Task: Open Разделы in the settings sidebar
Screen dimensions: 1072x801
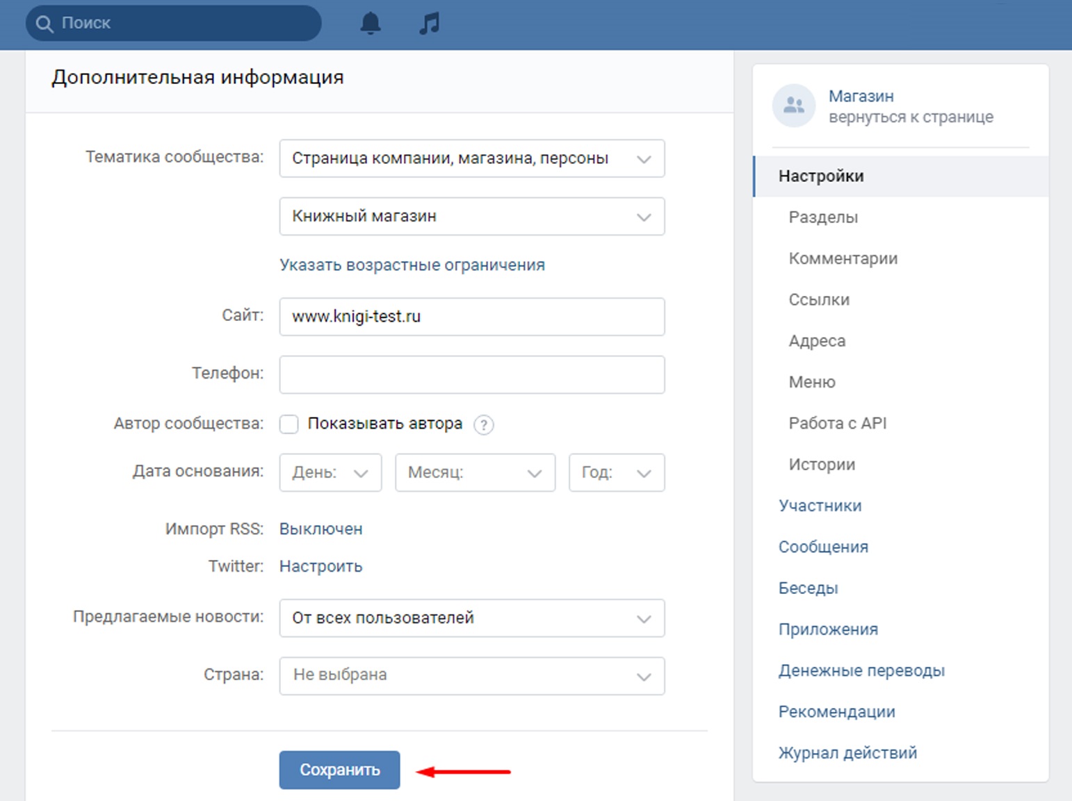Action: point(823,217)
